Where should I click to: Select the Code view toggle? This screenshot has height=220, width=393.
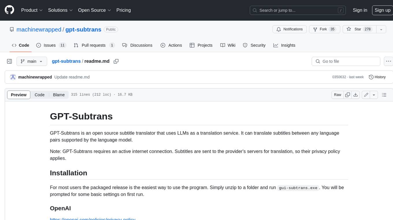pos(40,95)
